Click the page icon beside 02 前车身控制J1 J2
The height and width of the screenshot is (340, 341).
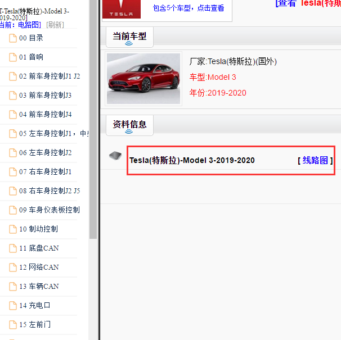click(13, 76)
